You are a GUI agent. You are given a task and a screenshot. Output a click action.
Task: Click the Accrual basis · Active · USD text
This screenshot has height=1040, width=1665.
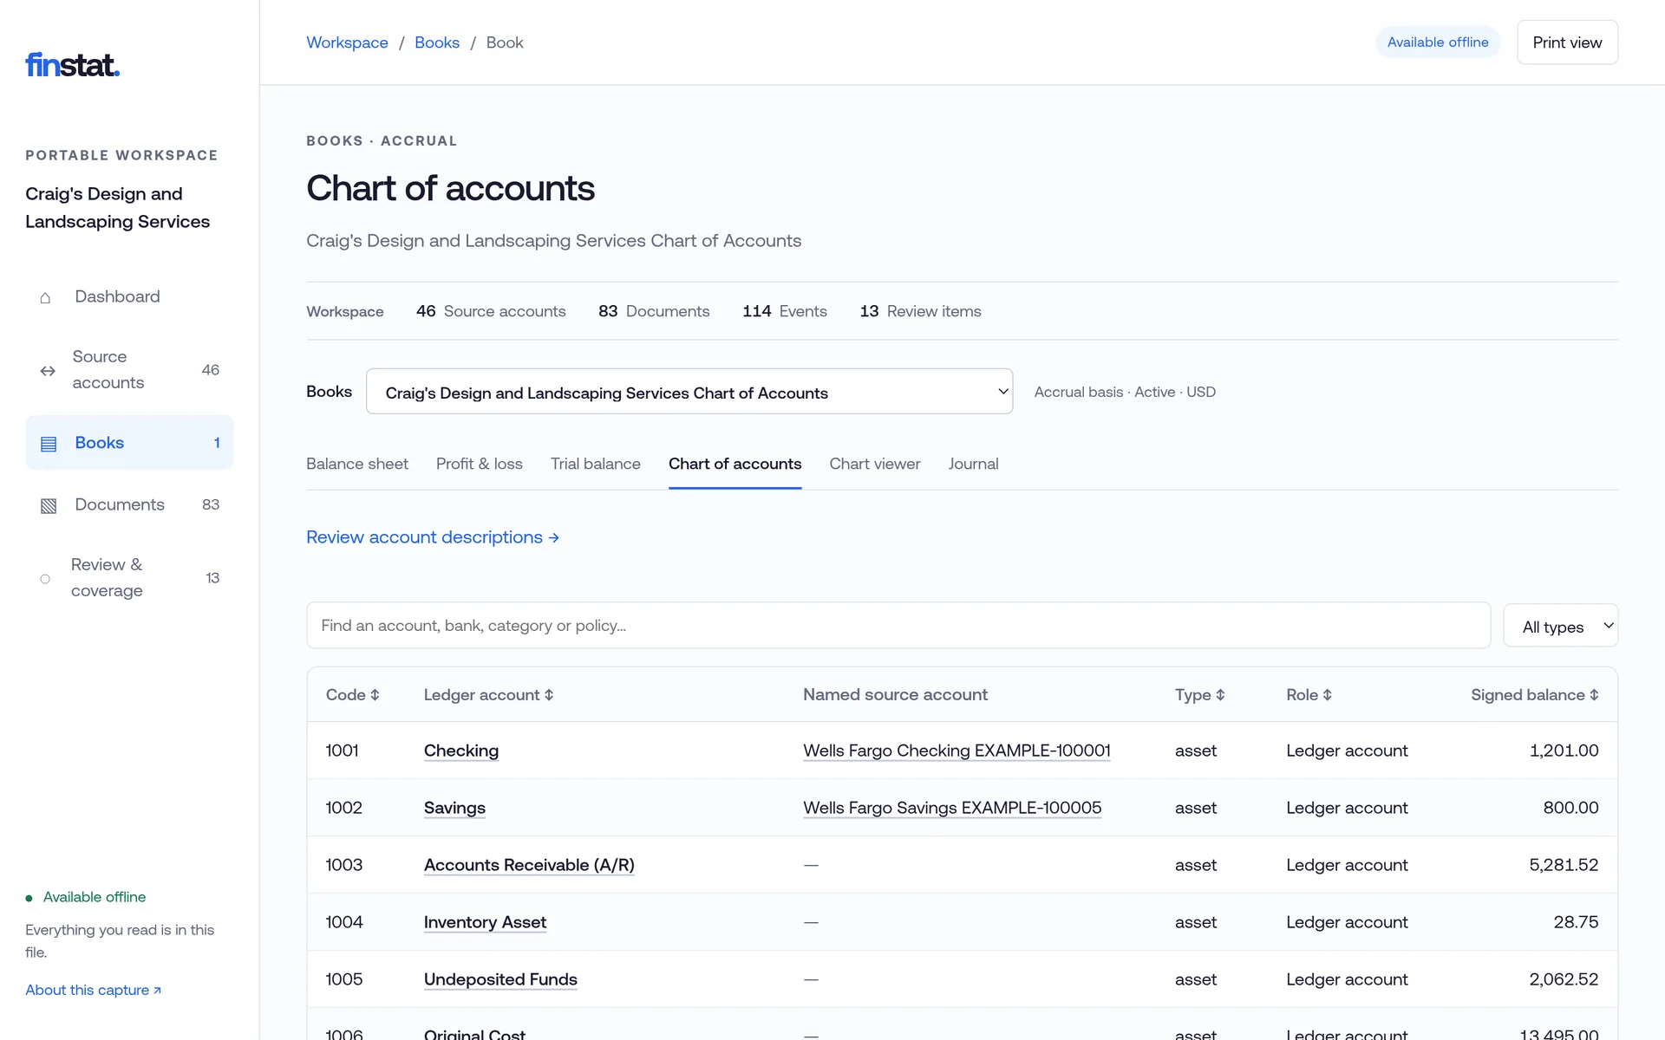click(1125, 392)
